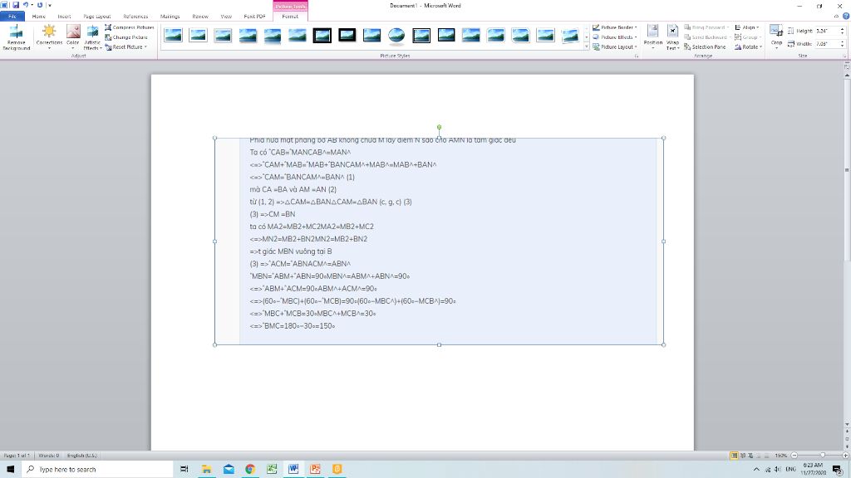Open Excel from taskbar
The height and width of the screenshot is (478, 851).
coord(272,469)
